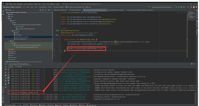199x106 pixels.
Task: Hide the Project panel using minimize icon
Action: 51,10
